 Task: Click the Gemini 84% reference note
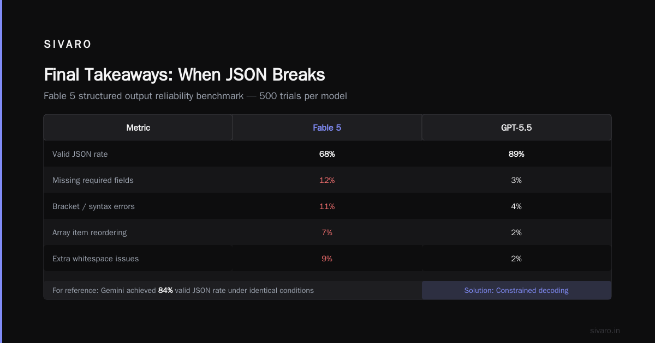pyautogui.click(x=183, y=290)
